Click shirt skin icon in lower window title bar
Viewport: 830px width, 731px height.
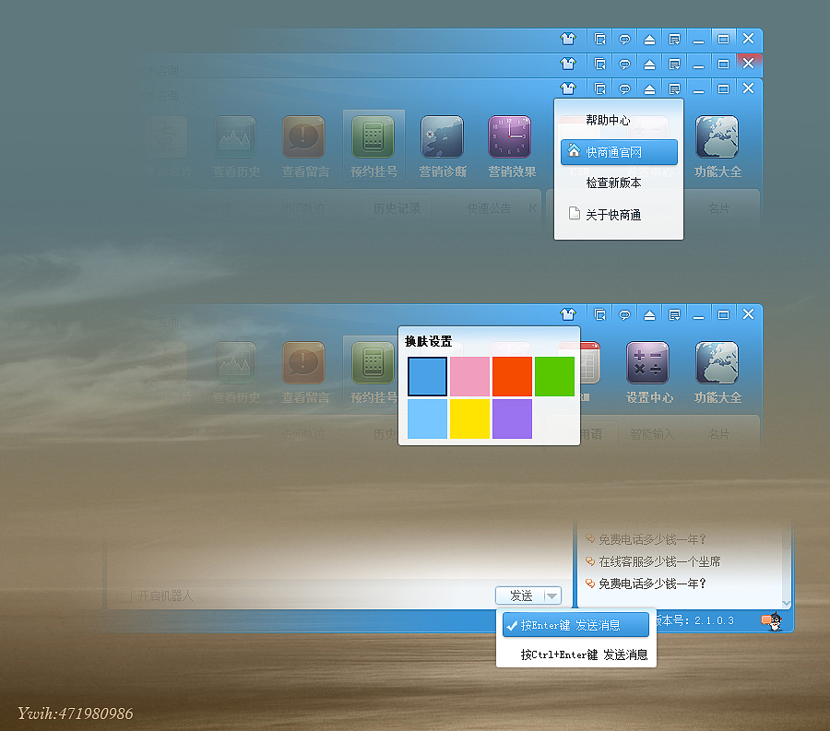point(568,314)
